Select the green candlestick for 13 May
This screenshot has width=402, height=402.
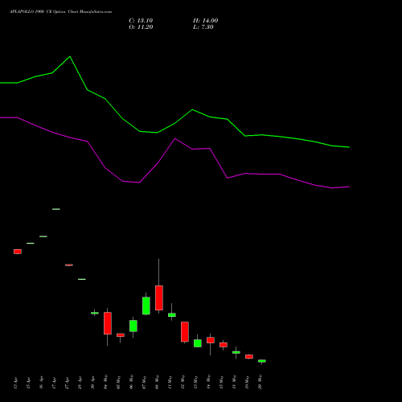(198, 343)
